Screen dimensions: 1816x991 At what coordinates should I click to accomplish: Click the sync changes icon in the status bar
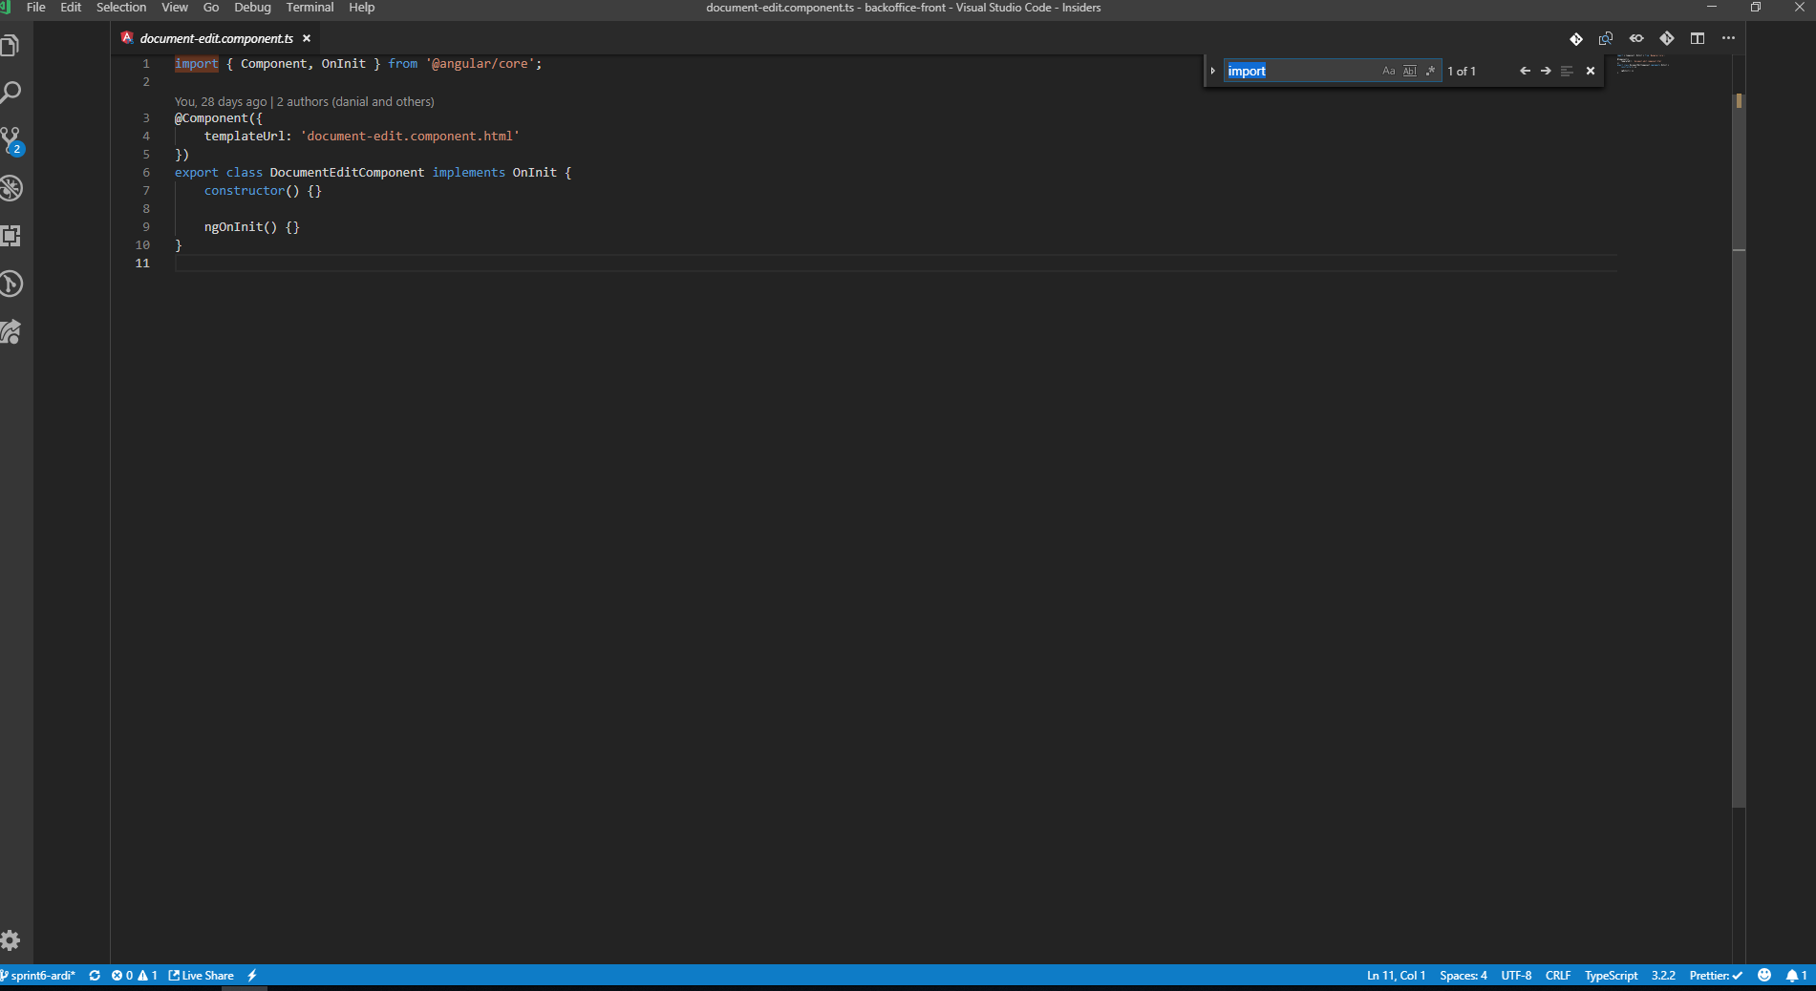[x=95, y=976]
